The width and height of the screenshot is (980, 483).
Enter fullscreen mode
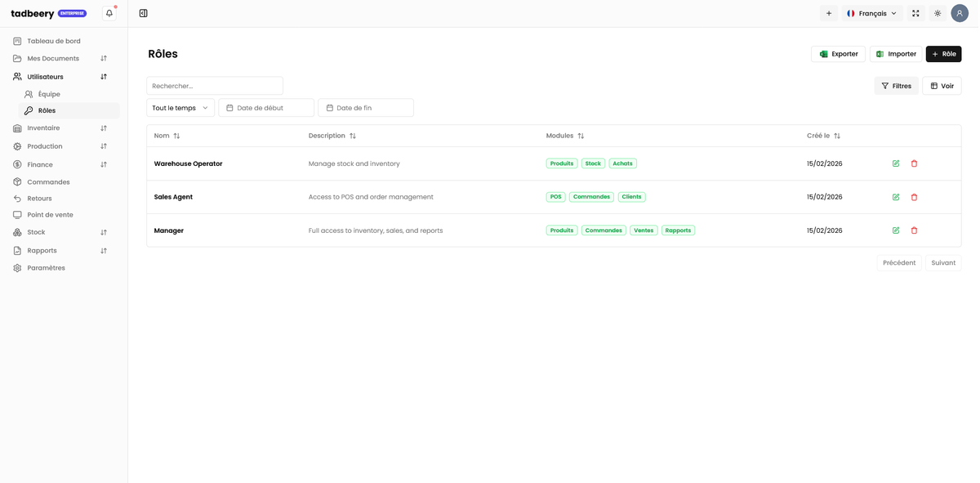pyautogui.click(x=915, y=13)
